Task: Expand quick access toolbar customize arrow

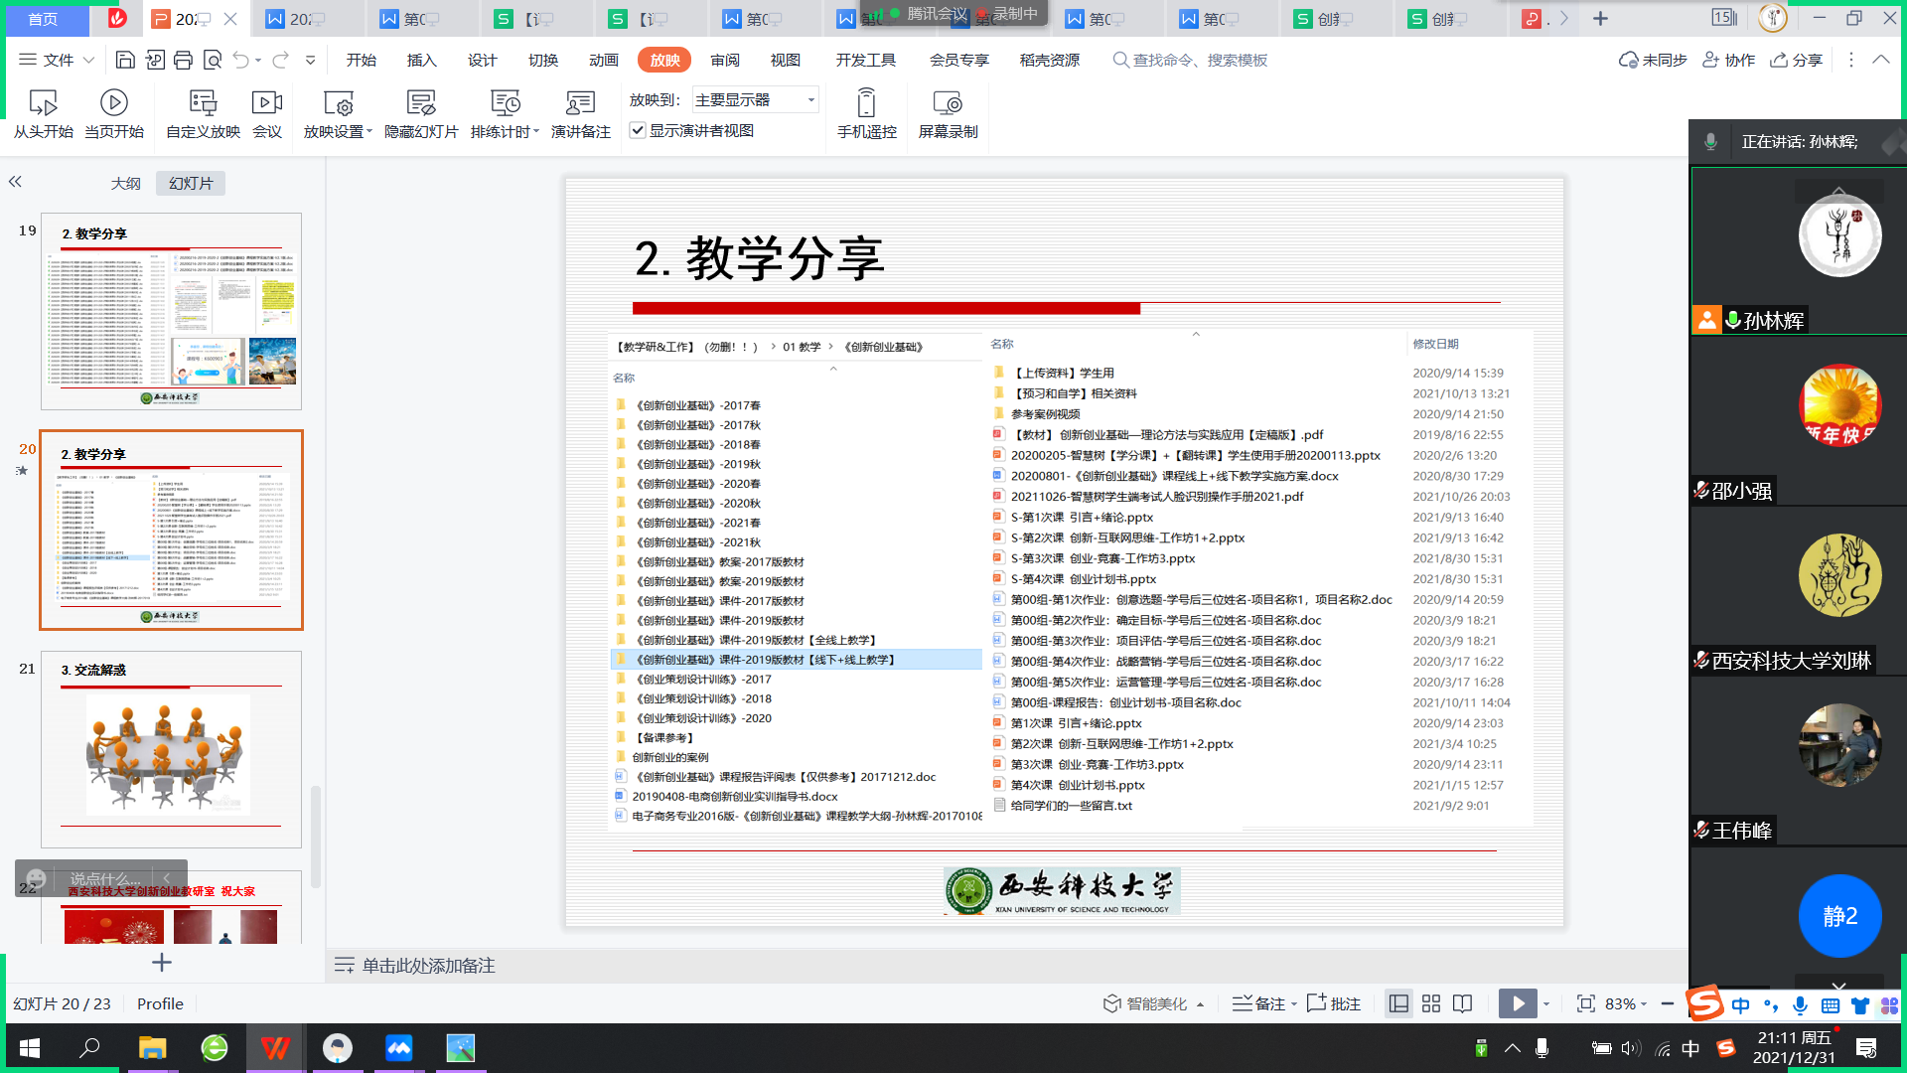Action: click(310, 61)
